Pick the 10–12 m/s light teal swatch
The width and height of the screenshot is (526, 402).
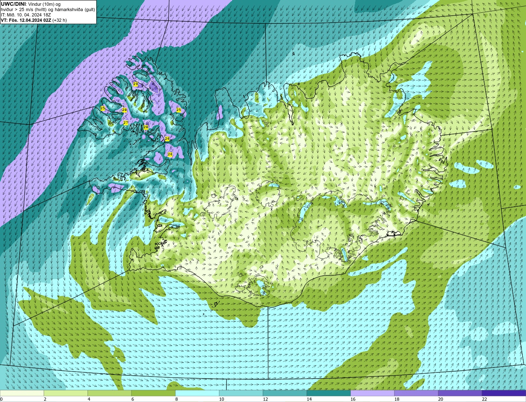coord(241,393)
